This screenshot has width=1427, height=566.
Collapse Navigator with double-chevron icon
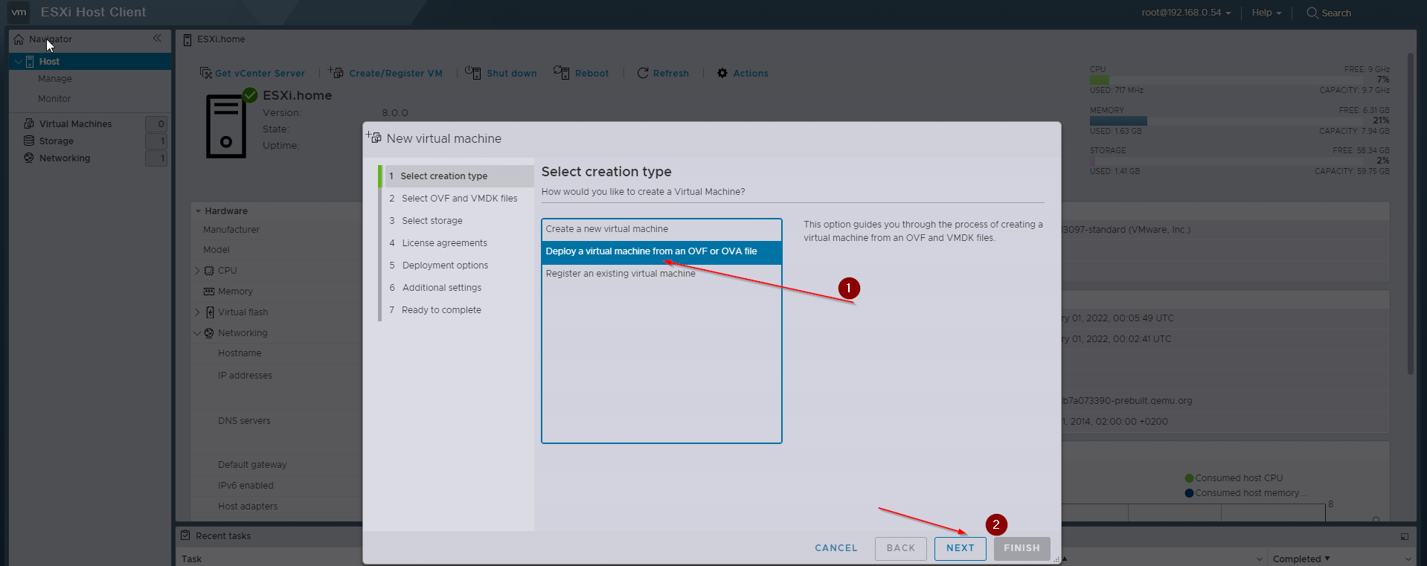157,39
